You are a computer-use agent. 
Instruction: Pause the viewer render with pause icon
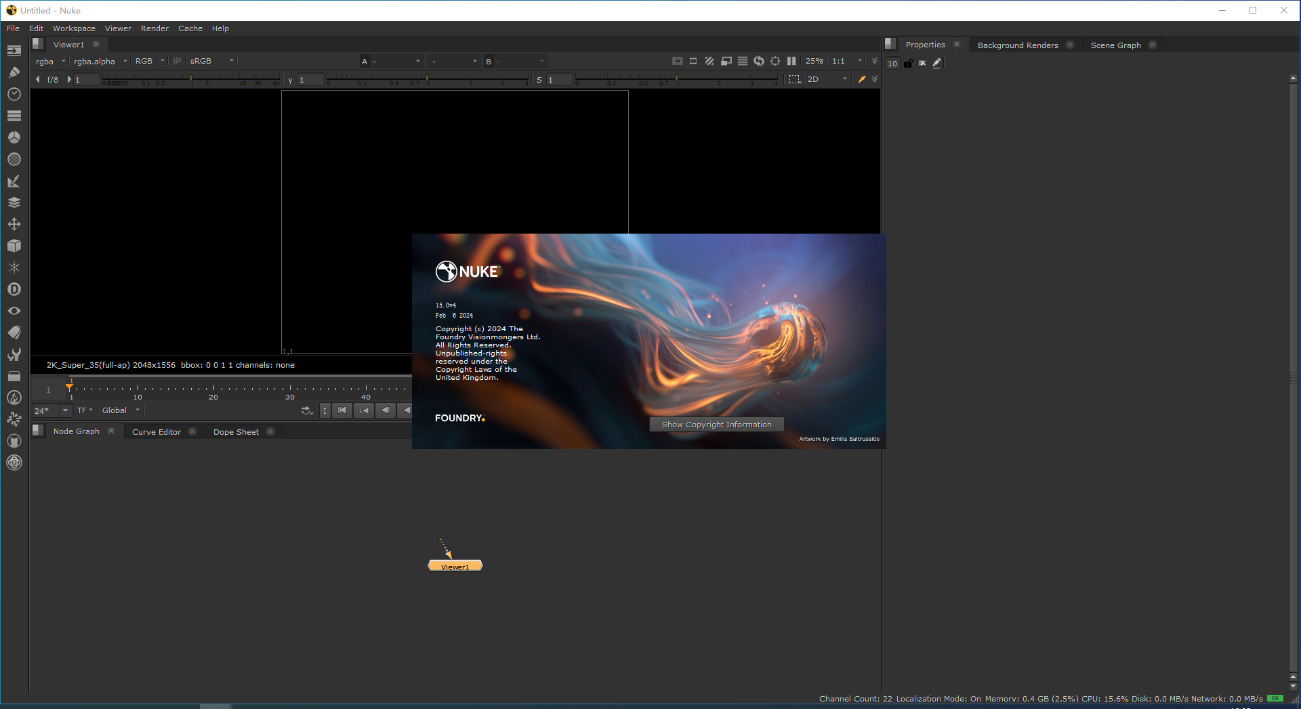point(791,61)
